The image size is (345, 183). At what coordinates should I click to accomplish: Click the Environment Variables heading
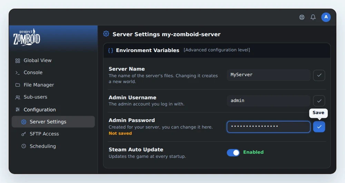point(148,51)
